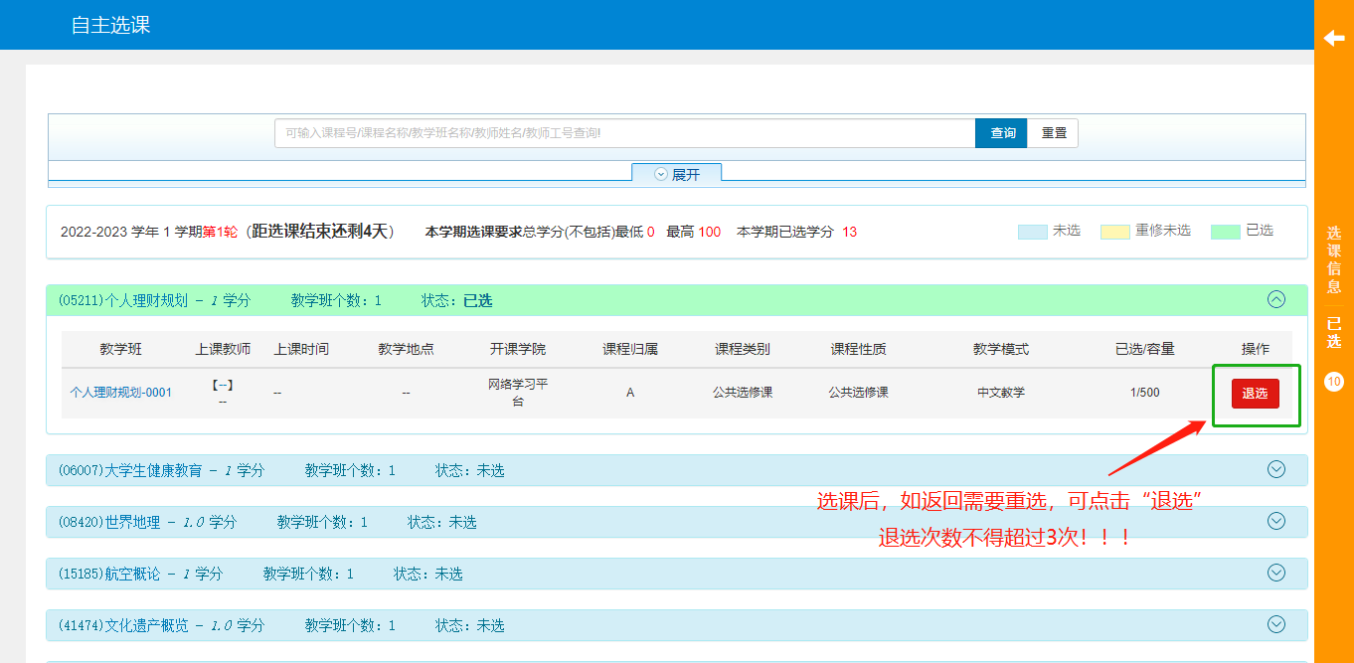Click the 展开 filter expand tab
This screenshot has width=1354, height=663.
tap(677, 174)
